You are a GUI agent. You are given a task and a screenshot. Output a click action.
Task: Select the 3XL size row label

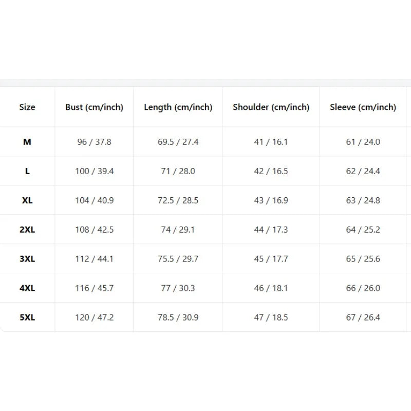[x=27, y=259]
